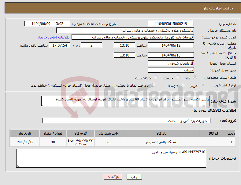
Task: Select the کالا radio button
Action: [x=195, y=78]
